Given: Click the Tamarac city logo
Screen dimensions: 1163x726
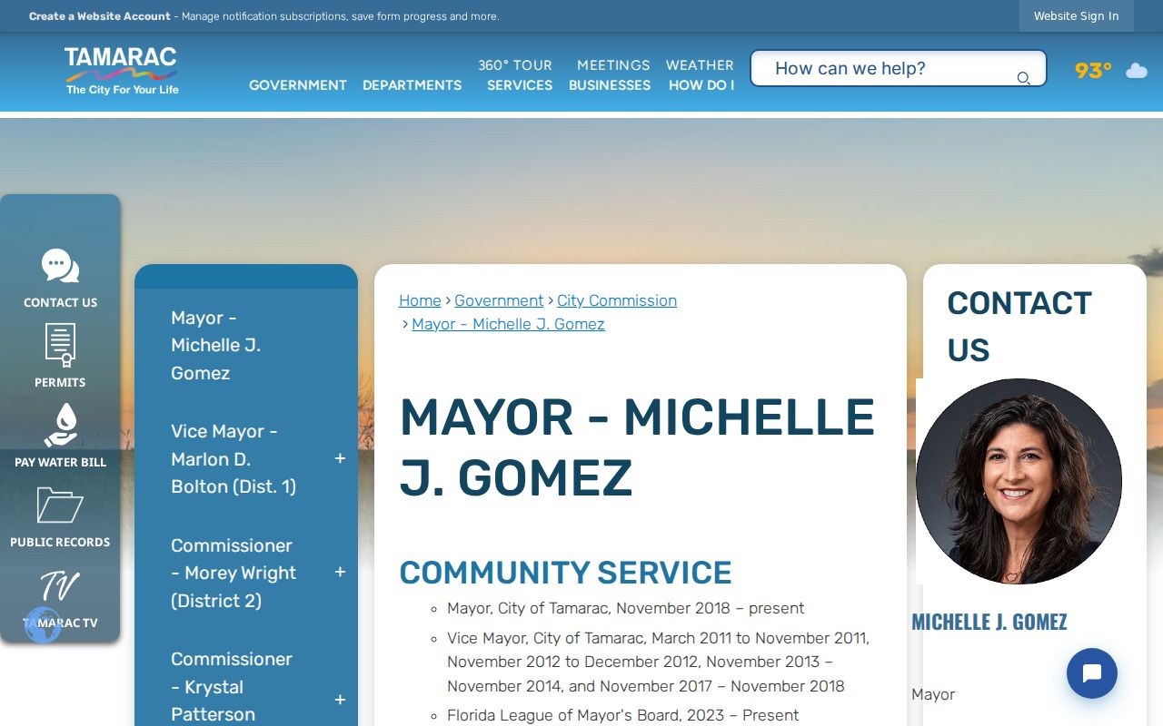Looking at the screenshot, I should (122, 72).
